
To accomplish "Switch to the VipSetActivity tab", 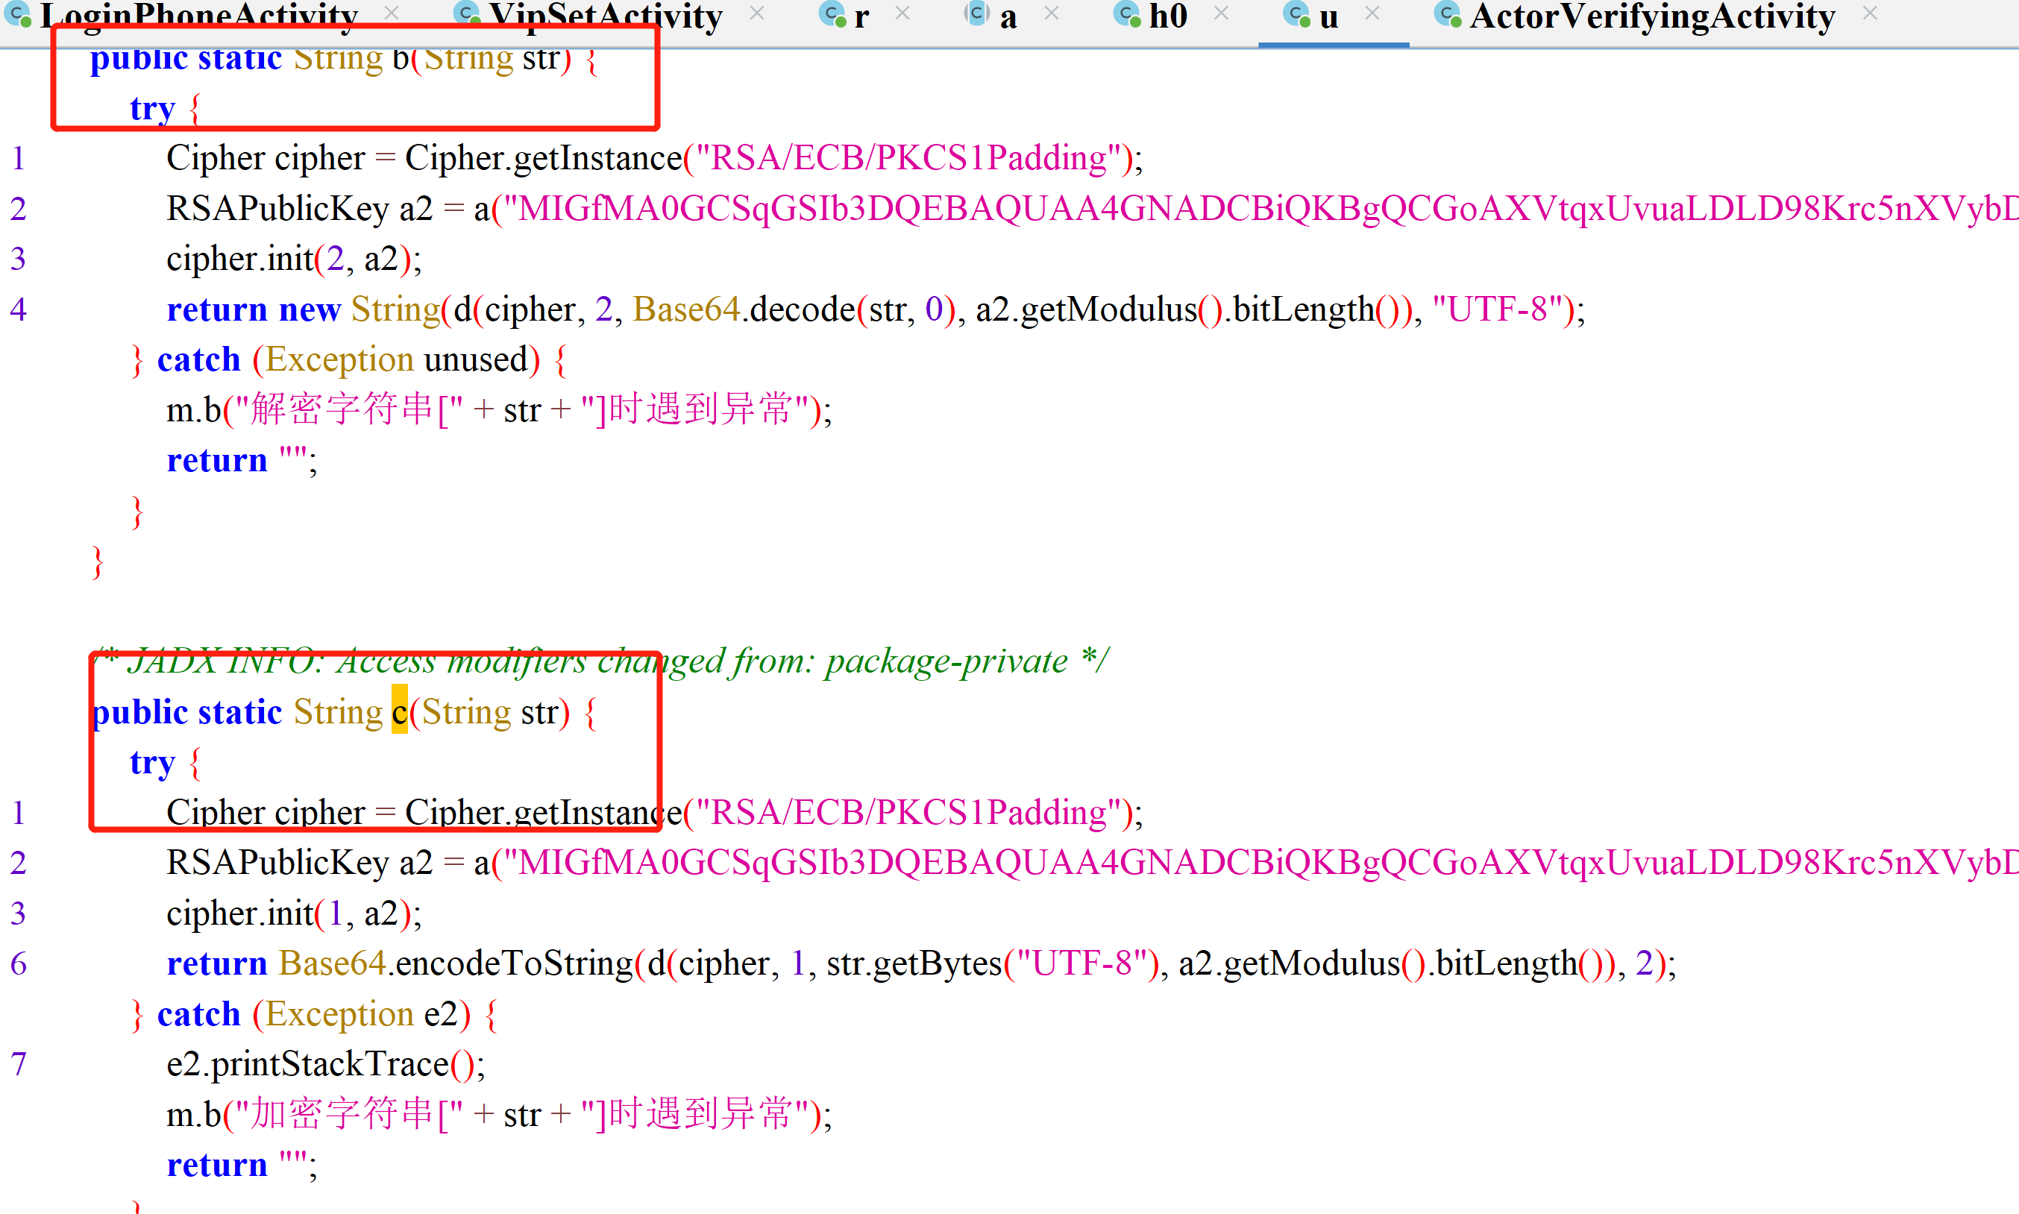I will point(606,16).
